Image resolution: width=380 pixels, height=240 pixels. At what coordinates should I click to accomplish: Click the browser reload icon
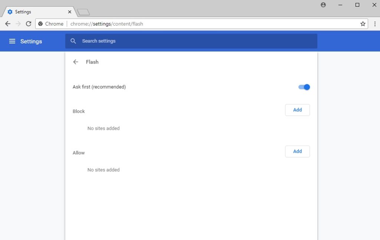[28, 23]
